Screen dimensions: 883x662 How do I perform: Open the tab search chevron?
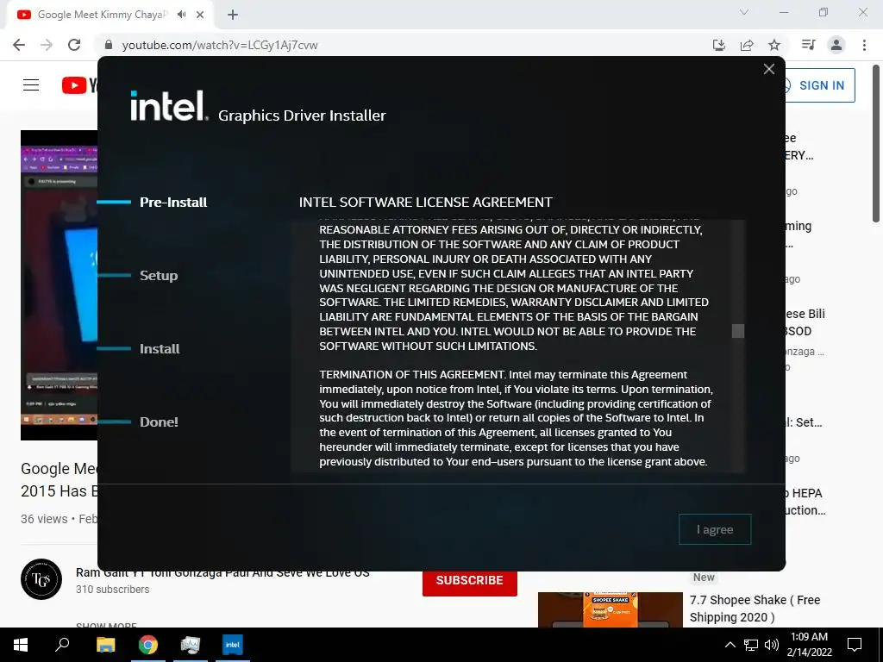pos(744,12)
